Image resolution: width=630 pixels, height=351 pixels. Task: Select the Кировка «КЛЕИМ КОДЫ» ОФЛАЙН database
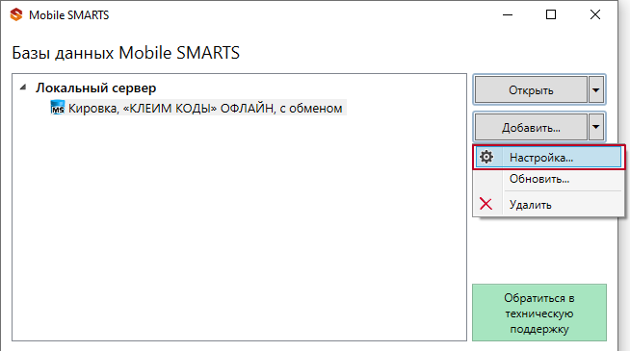(198, 108)
